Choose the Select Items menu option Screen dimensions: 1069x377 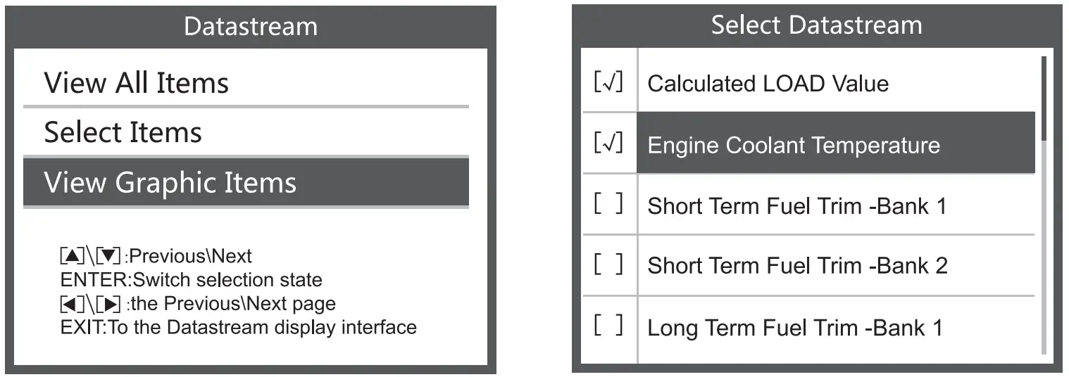click(x=123, y=132)
